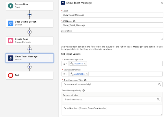Click the Create Case records icon
Viewport: 164px width, 117px height.
11,41
